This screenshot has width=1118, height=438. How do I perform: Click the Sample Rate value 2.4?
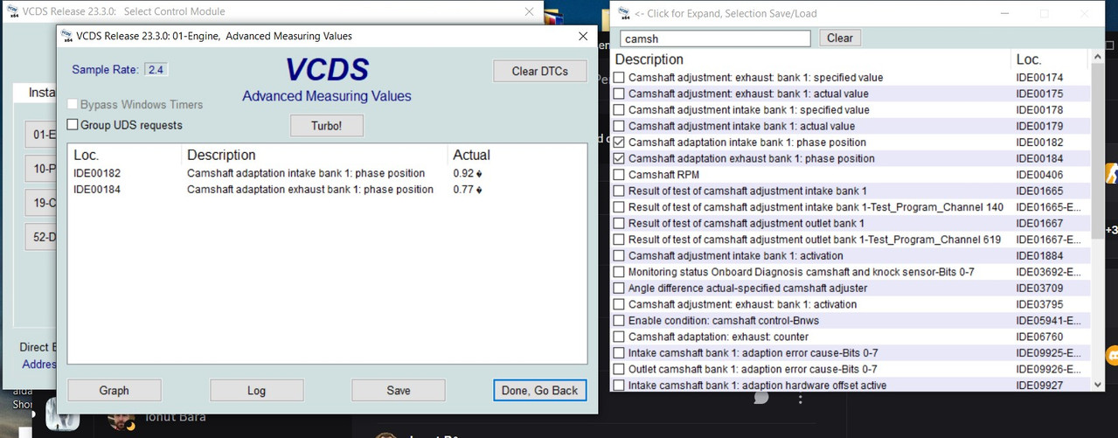[x=156, y=70]
